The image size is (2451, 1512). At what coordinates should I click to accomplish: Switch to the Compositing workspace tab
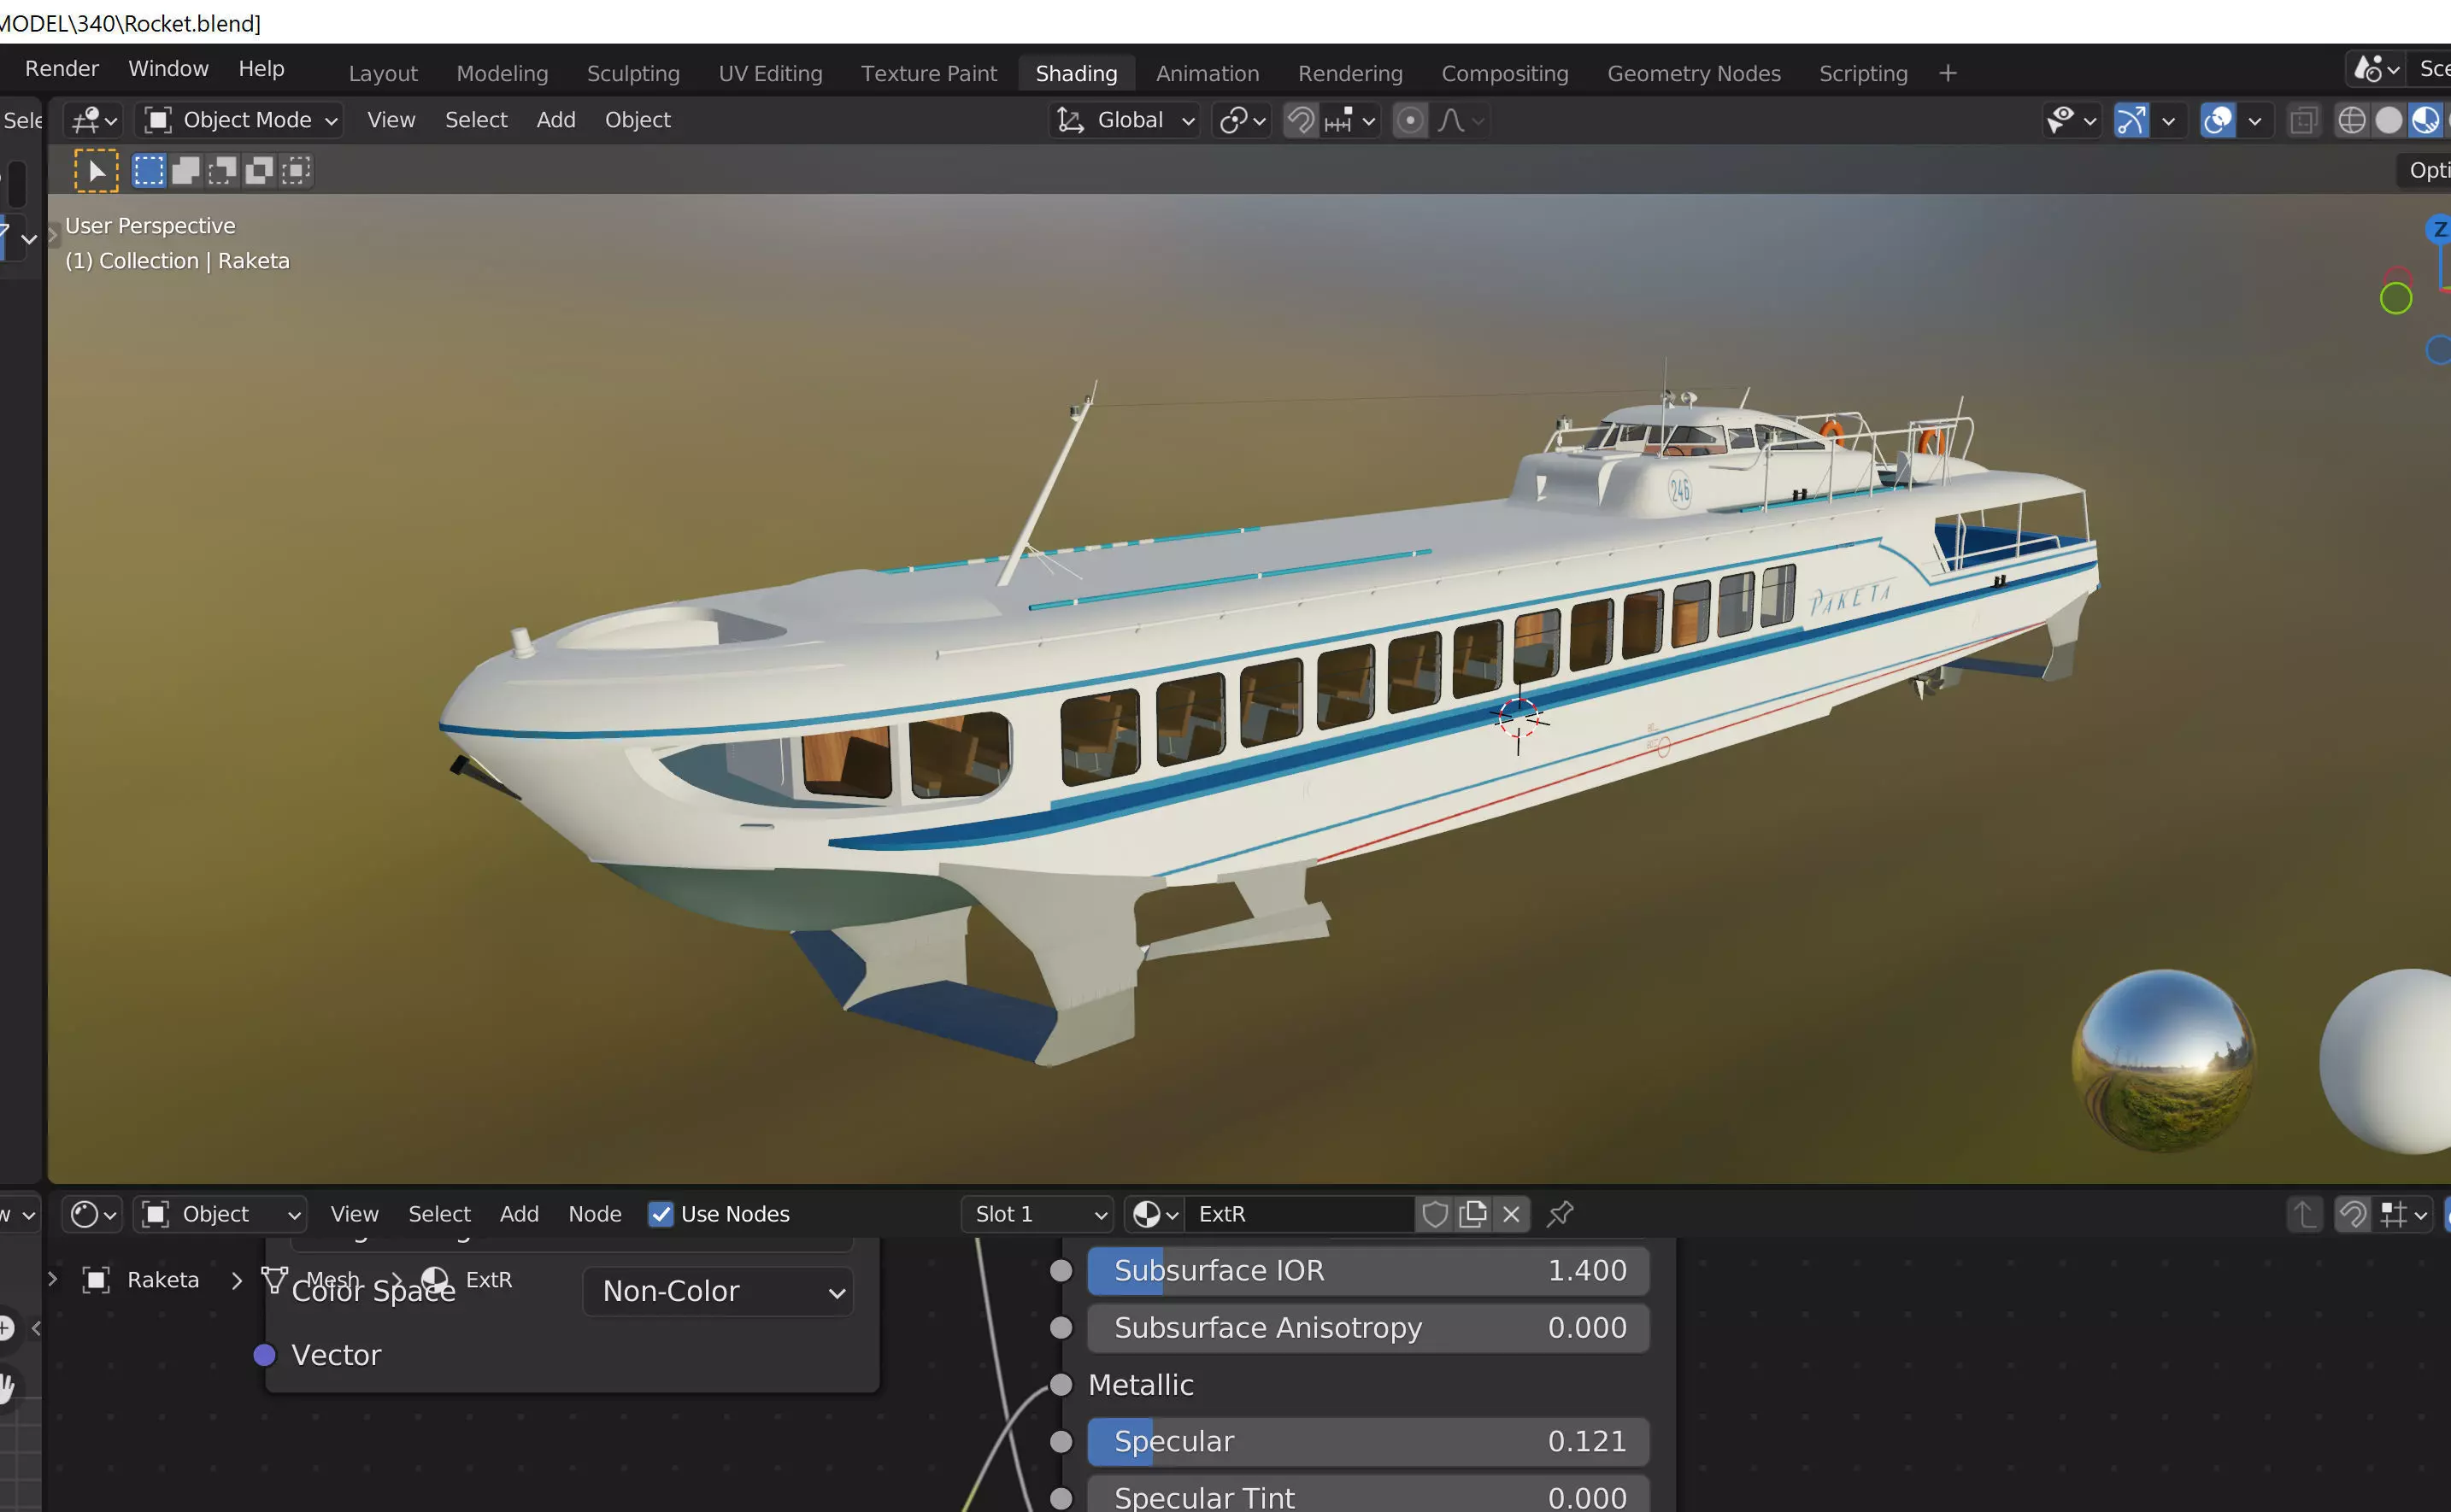1505,74
